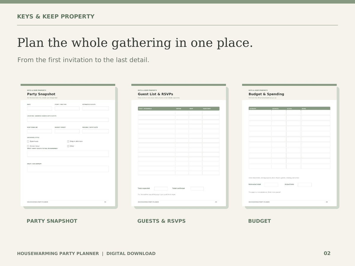
Task: Click 'Keep counts in one place' subtitle on Guest List
Action: [159, 98]
